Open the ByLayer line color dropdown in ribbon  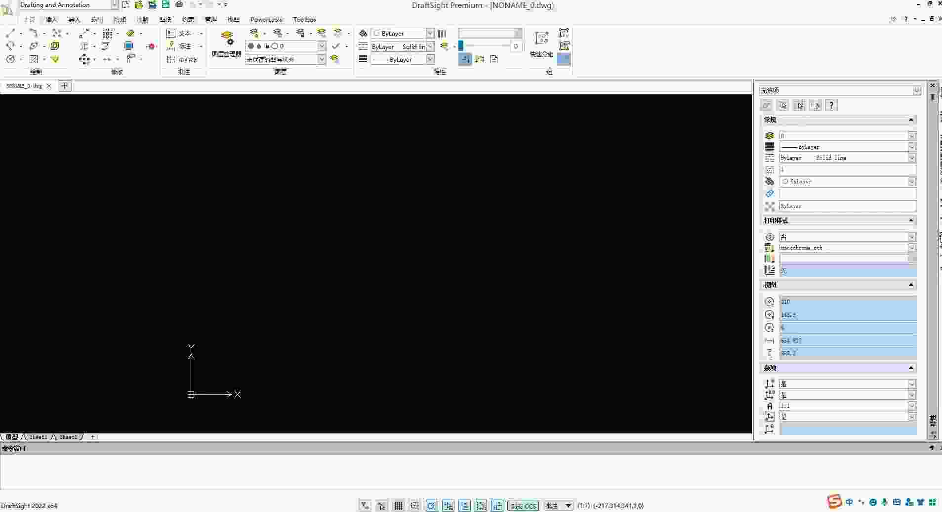(430, 33)
